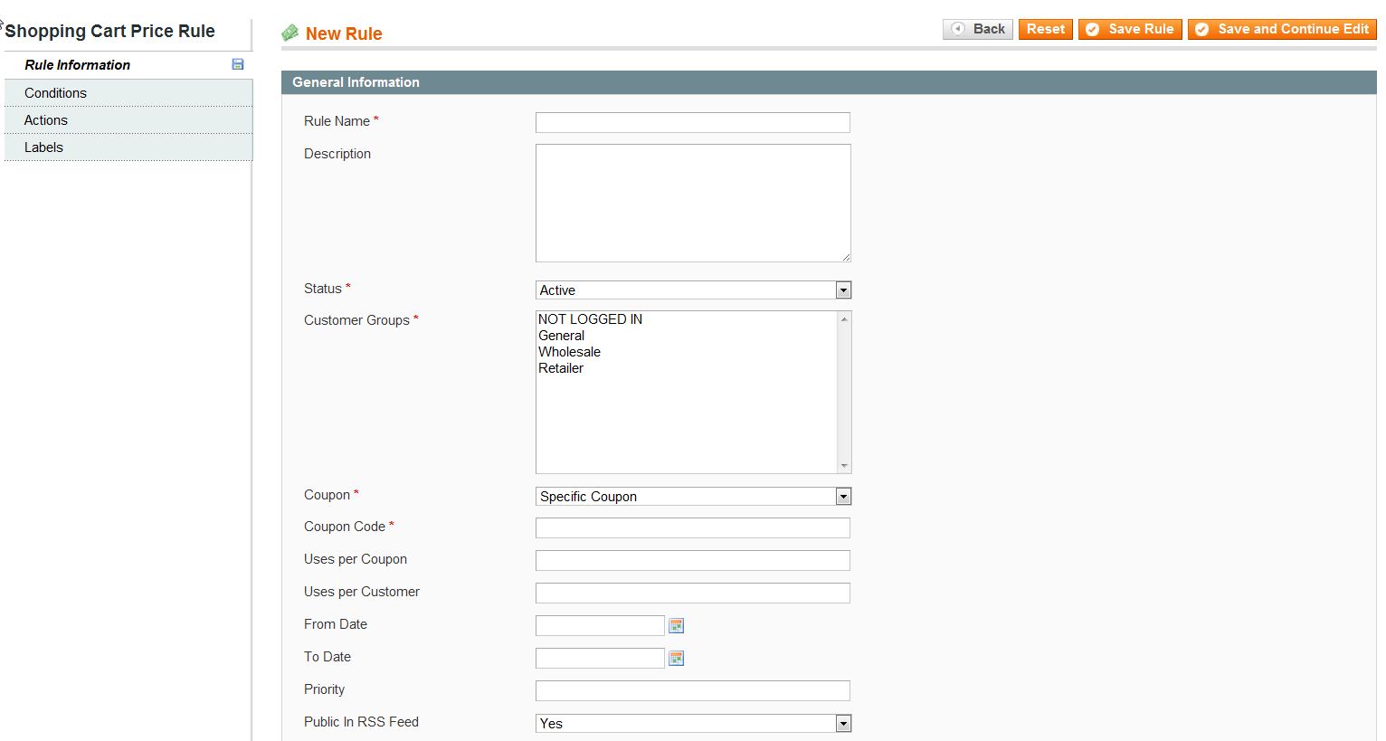
Task: Focus the Rule Name input field
Action: [x=692, y=122]
